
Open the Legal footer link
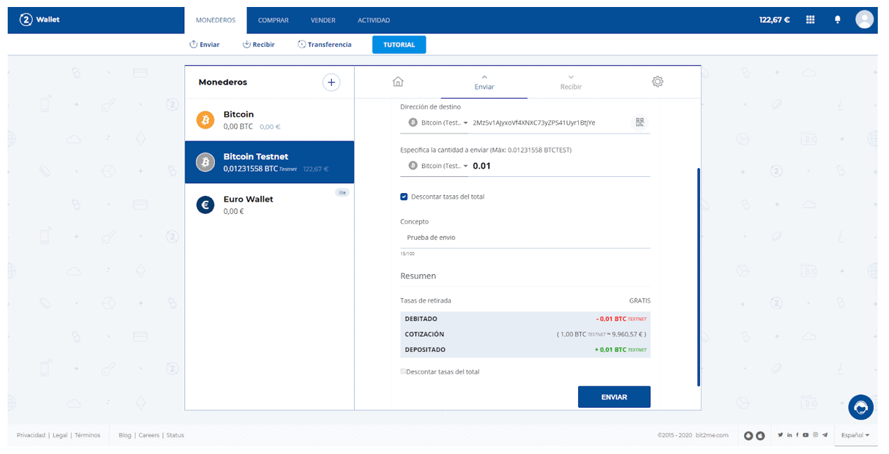click(60, 435)
